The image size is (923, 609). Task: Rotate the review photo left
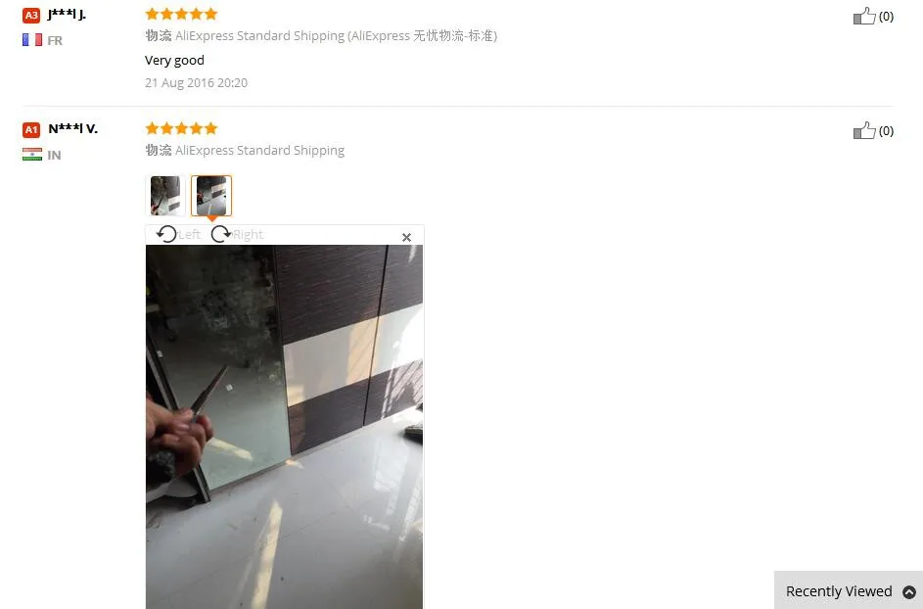(166, 234)
